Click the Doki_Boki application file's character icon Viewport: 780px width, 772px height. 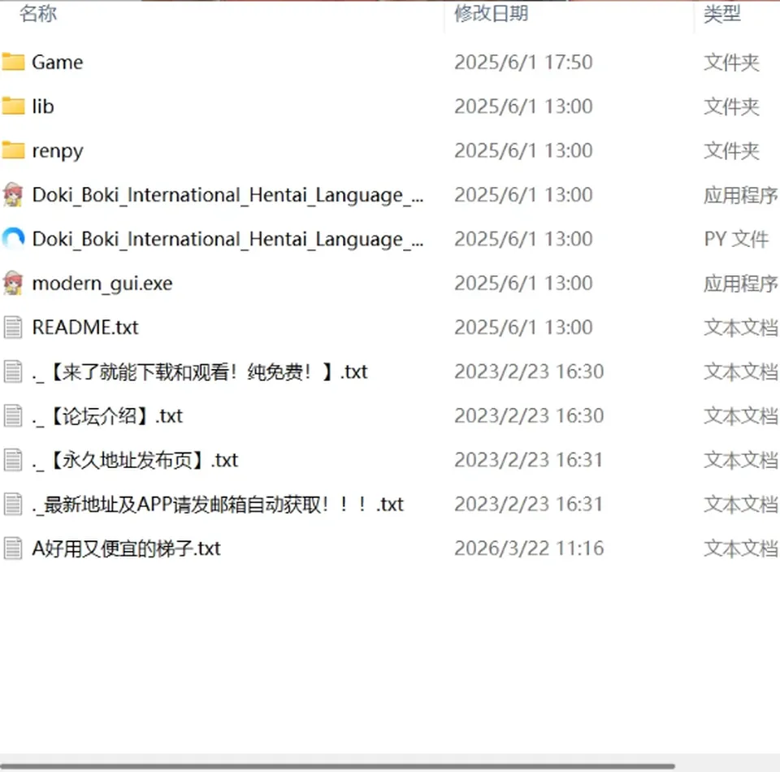[x=13, y=194]
